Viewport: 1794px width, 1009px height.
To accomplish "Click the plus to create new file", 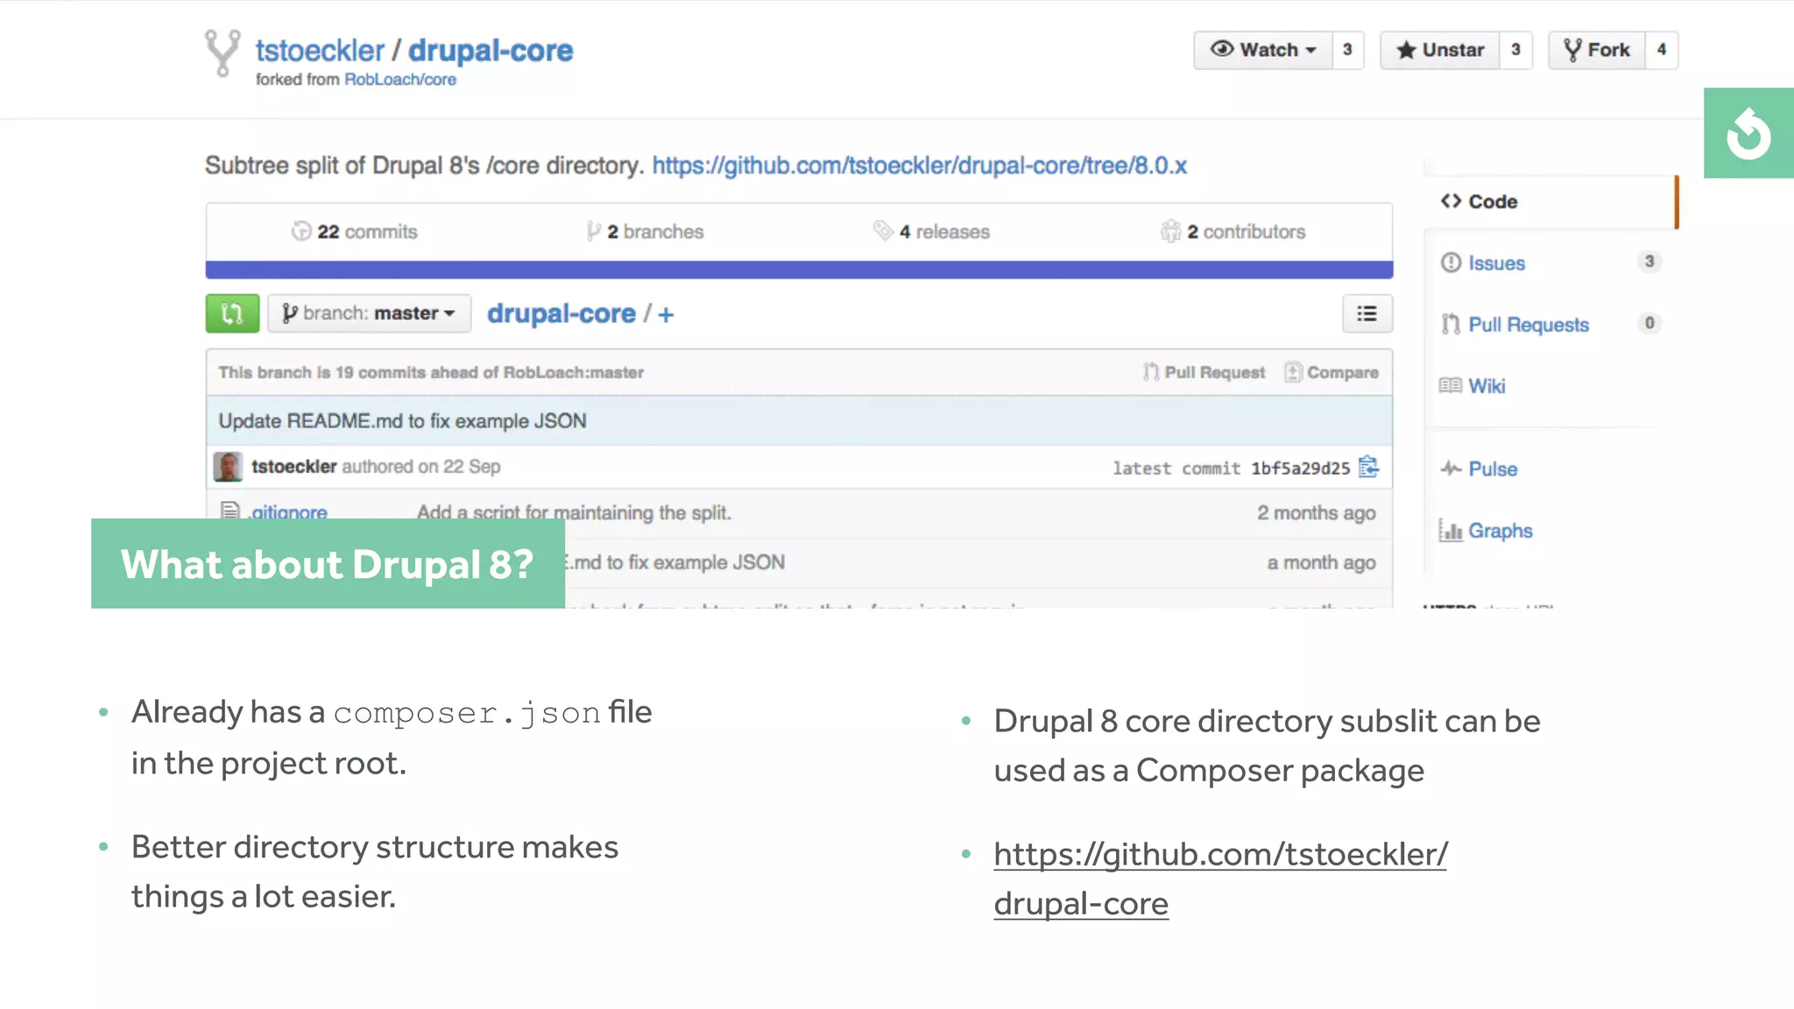I will [x=666, y=314].
